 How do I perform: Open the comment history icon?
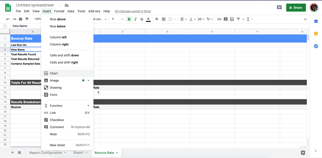279,8
